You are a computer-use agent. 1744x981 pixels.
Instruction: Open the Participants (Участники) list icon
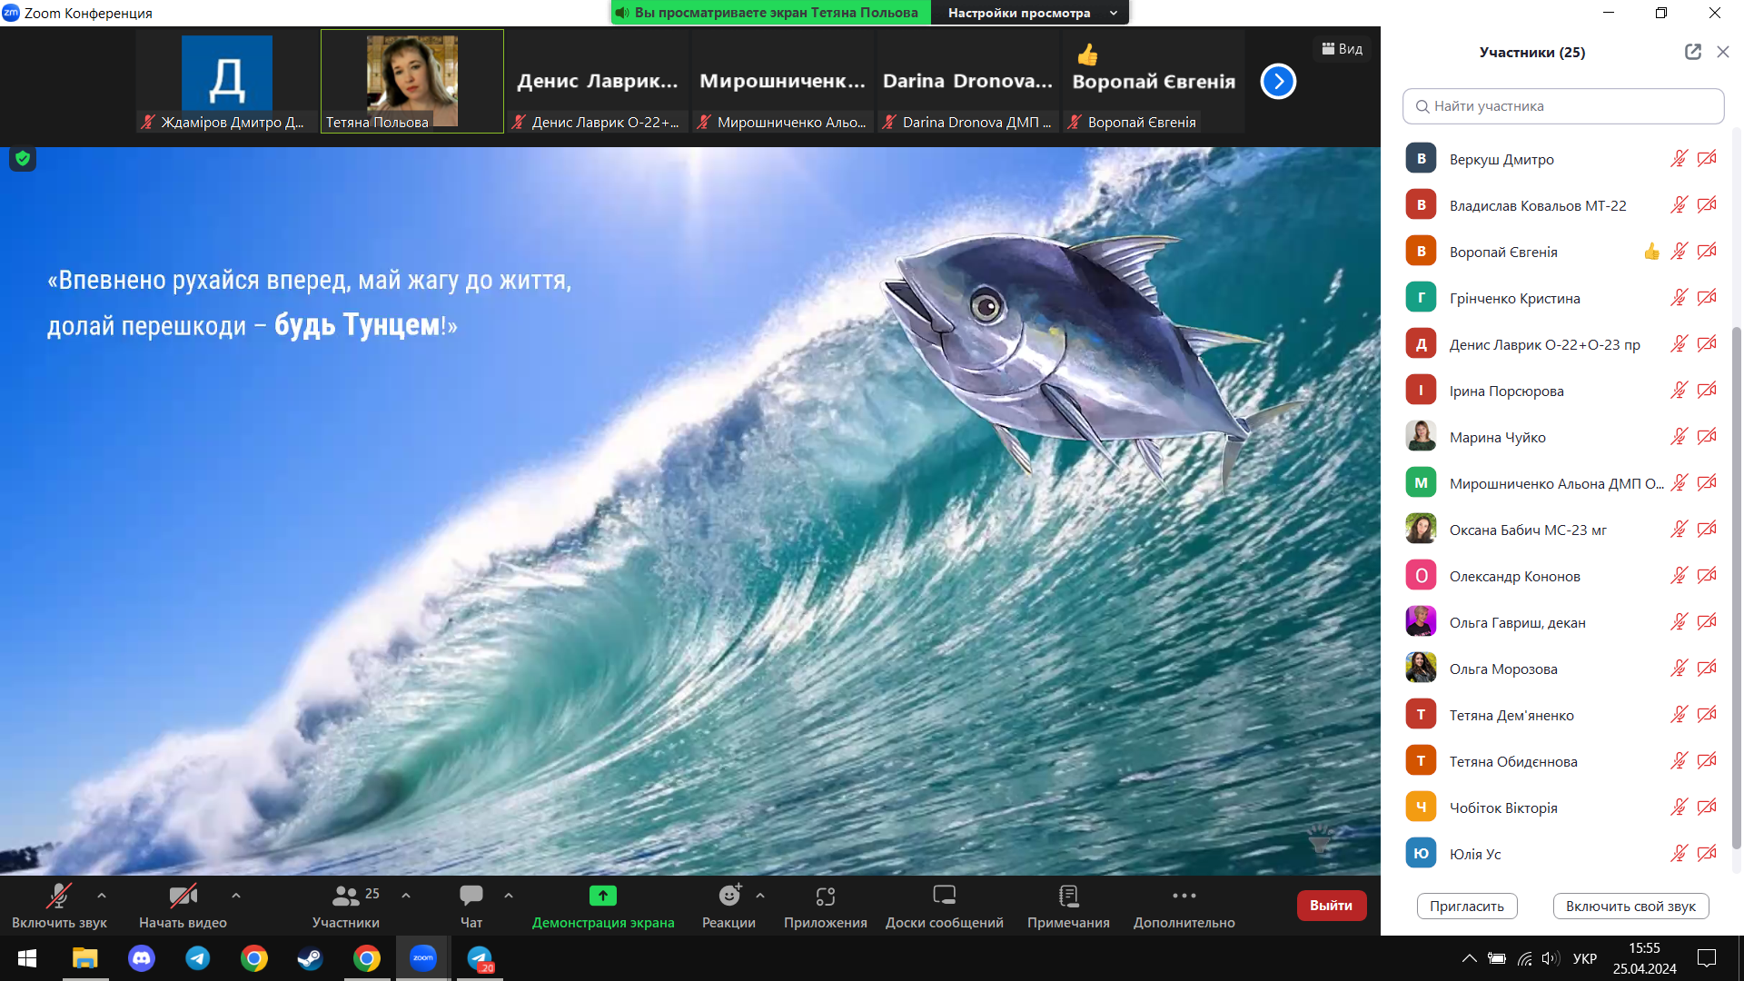click(x=345, y=897)
